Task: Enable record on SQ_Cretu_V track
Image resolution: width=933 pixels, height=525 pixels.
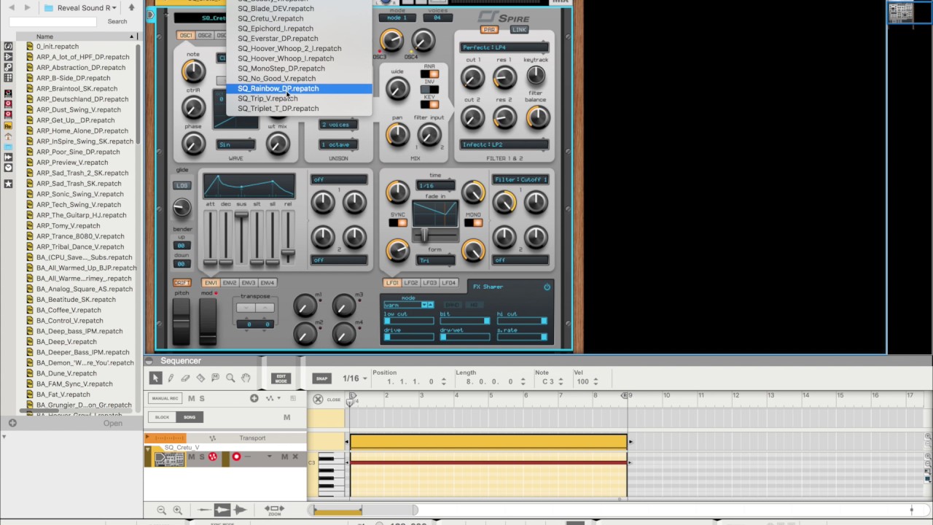Action: (x=236, y=456)
